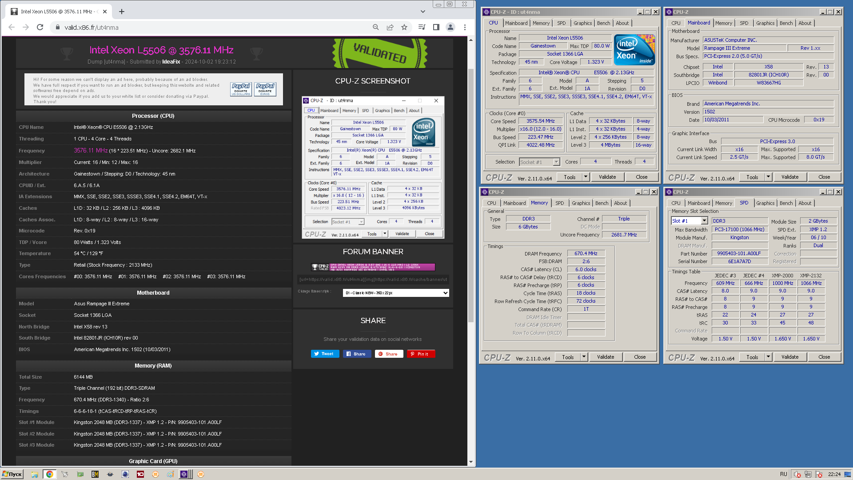Click Close button in Mainboard window
The height and width of the screenshot is (480, 853).
[x=824, y=177]
